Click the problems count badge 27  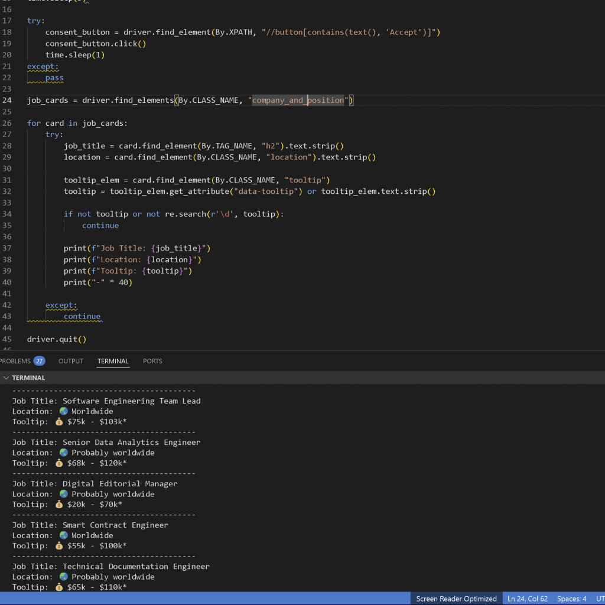pyautogui.click(x=39, y=361)
